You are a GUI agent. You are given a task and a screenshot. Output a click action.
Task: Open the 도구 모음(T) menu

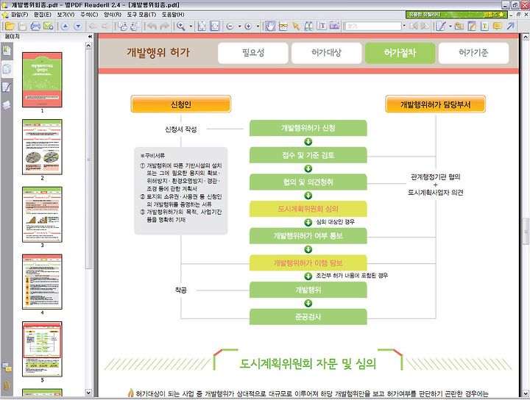[x=141, y=15]
